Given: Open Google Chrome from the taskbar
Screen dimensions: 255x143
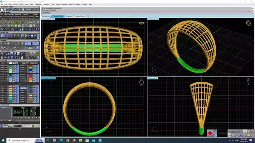Looking at the screenshot, I should pyautogui.click(x=68, y=140).
